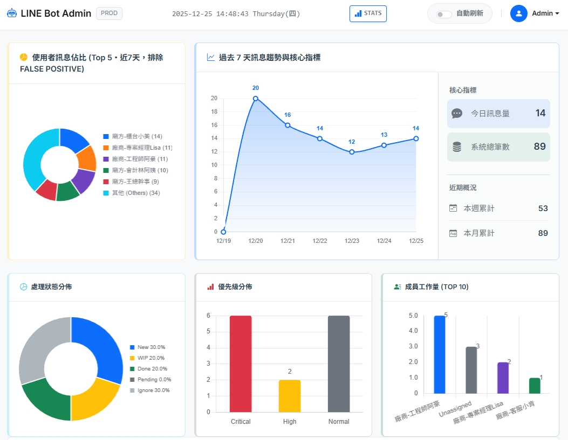Click the PROD badge in the header

click(x=109, y=13)
